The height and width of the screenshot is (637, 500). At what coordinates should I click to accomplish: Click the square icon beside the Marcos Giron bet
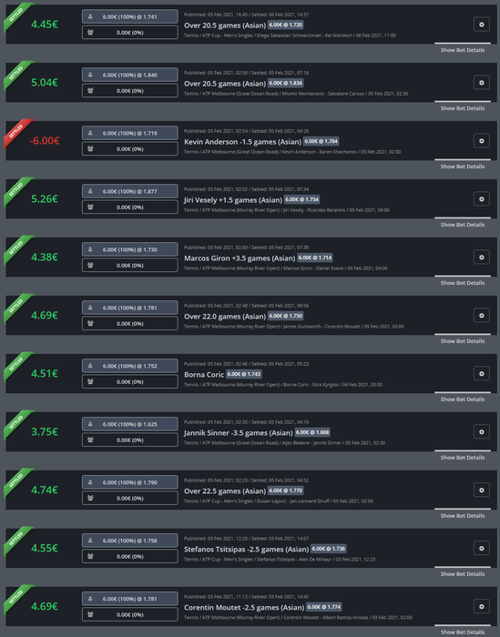click(x=481, y=258)
